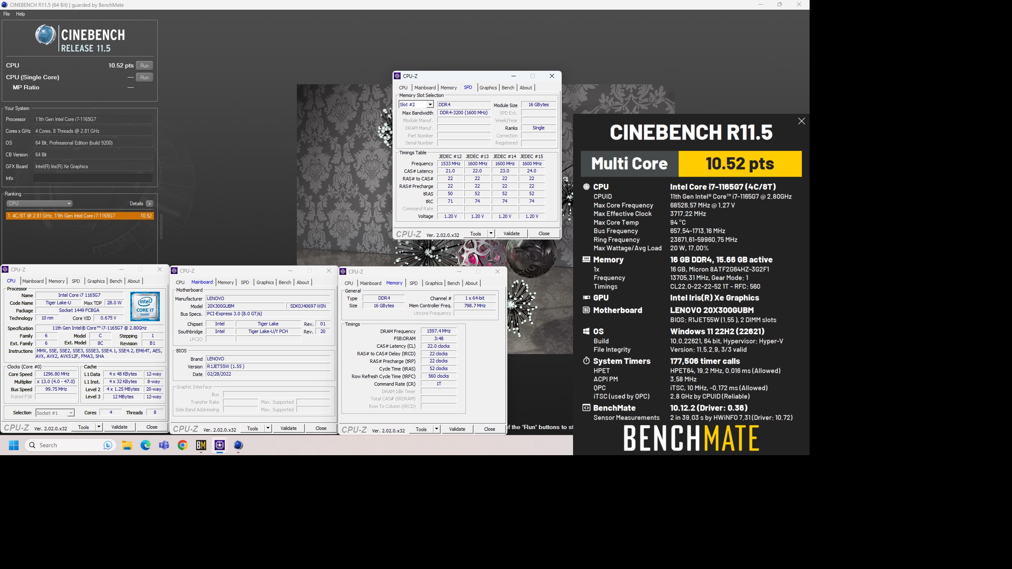Click CPU-Z Memory window title icon
Viewport: 1012px width, 569px height.
pyautogui.click(x=343, y=271)
